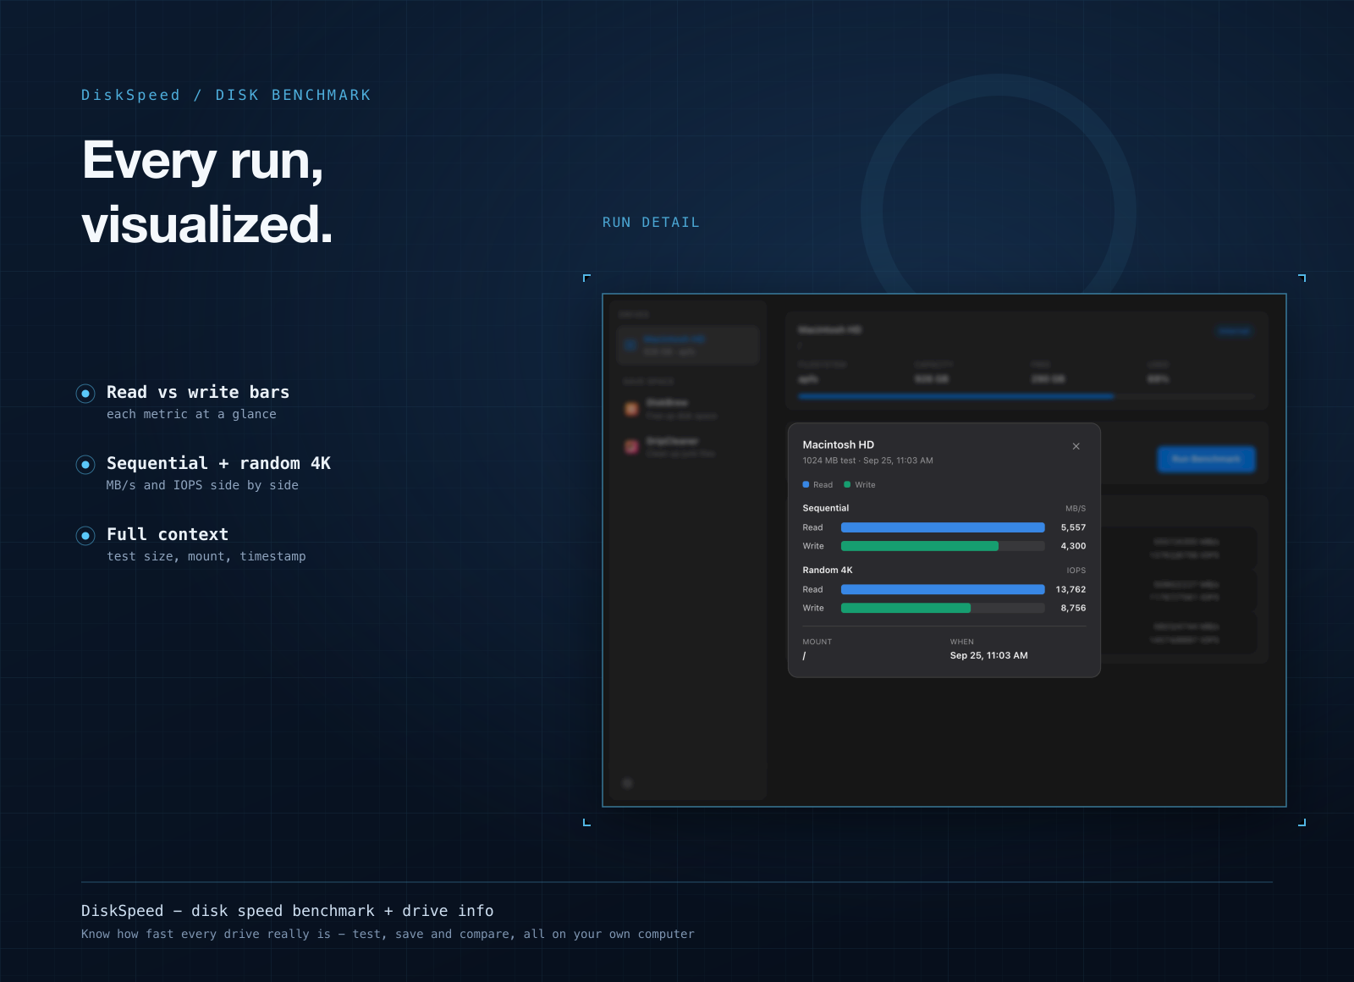
Task: Click the 'IOPS' unit label
Action: [1076, 571]
